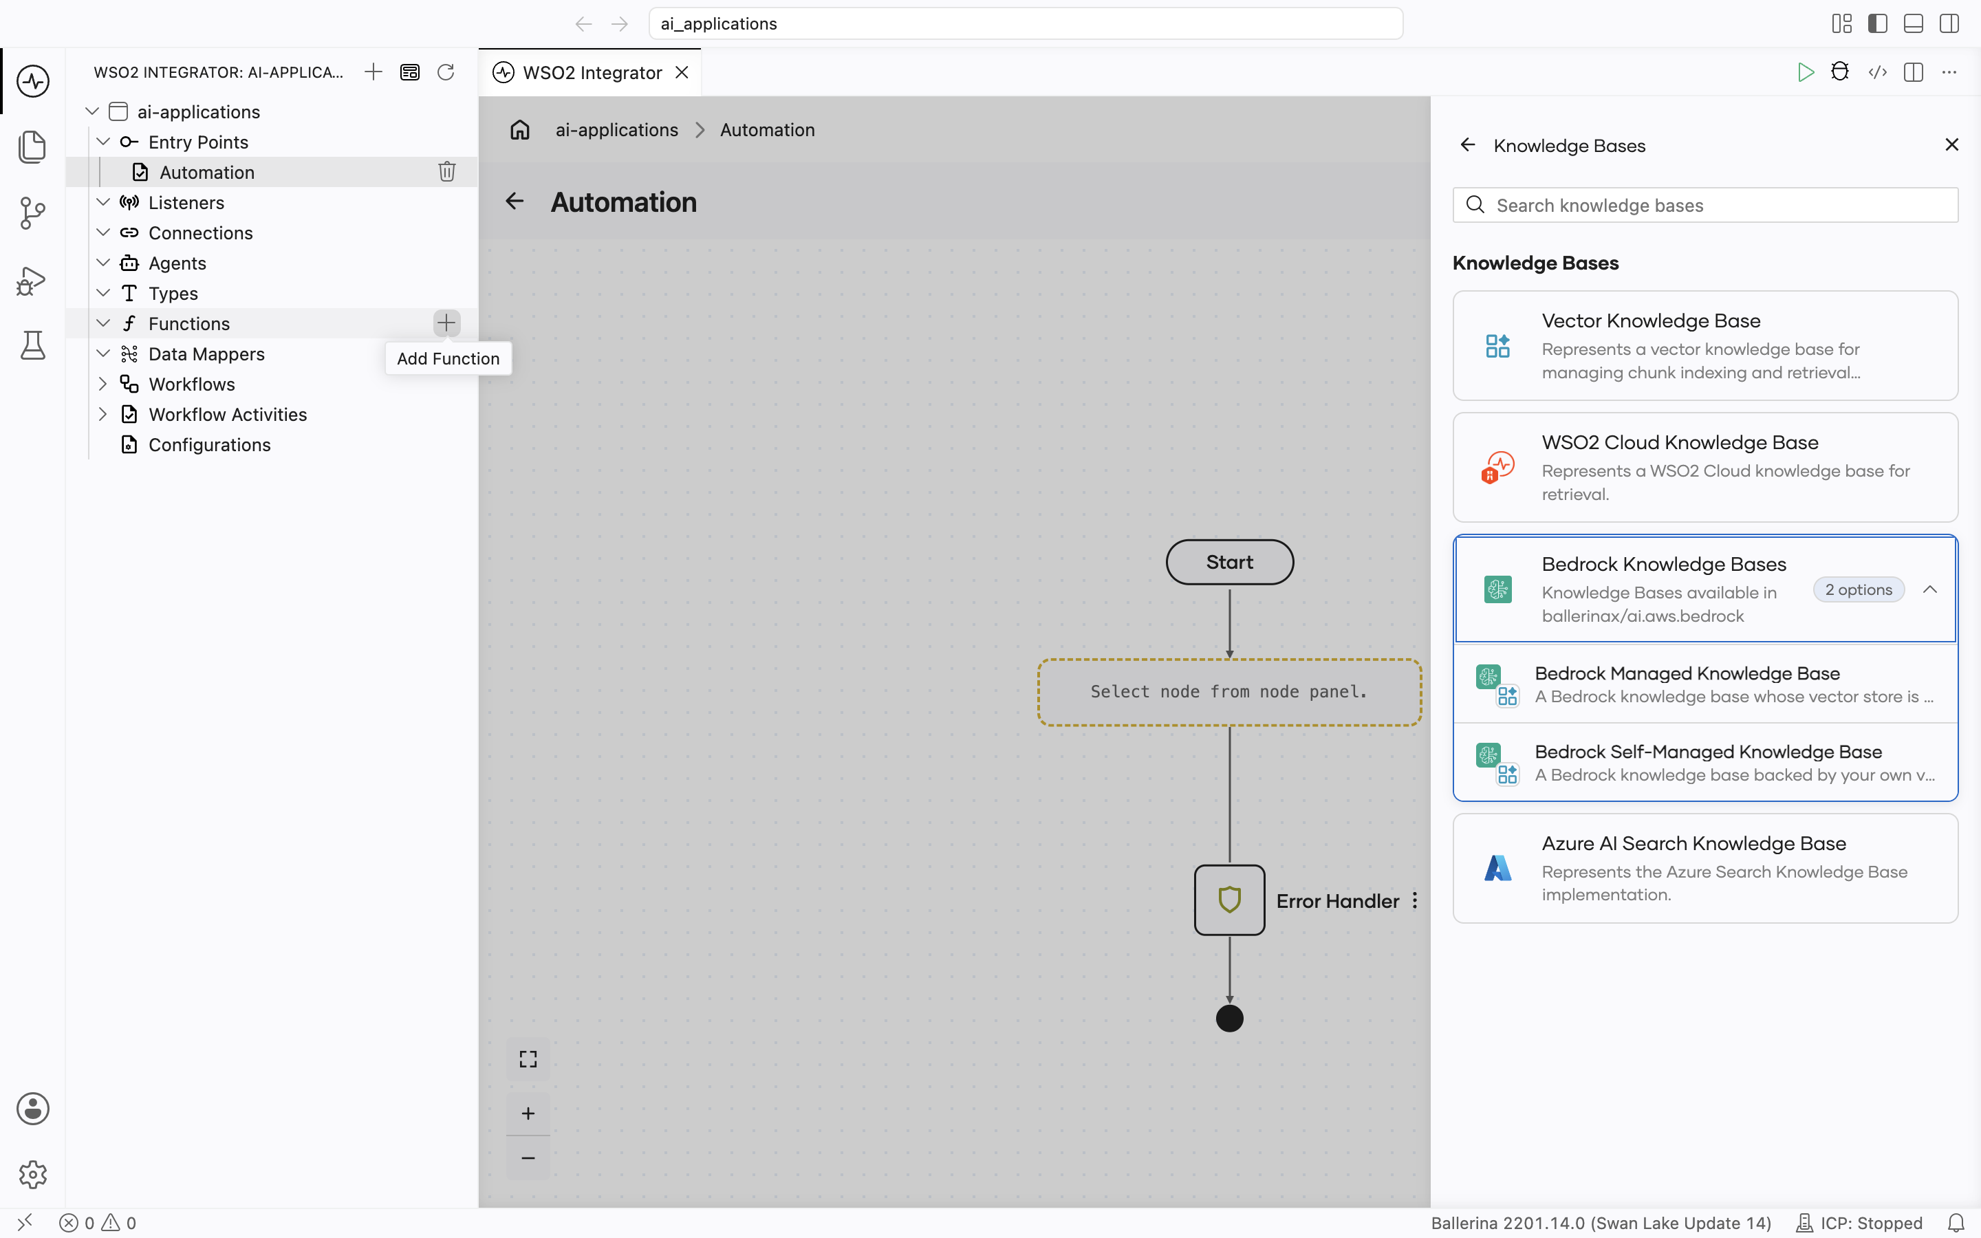
Task: Choose Bedrock Self-Managed Knowledge Base option
Action: [x=1705, y=762]
